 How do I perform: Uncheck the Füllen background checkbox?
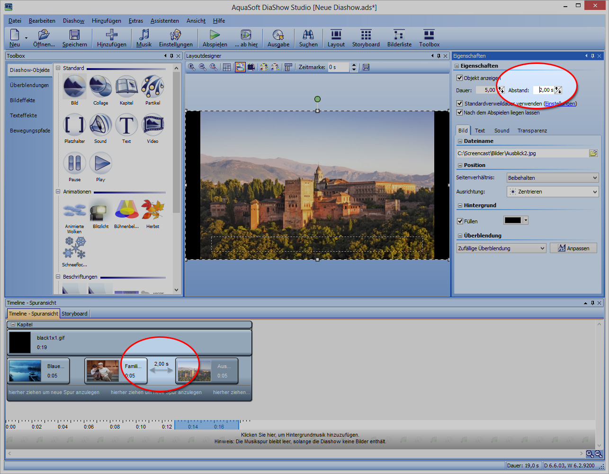tap(460, 221)
